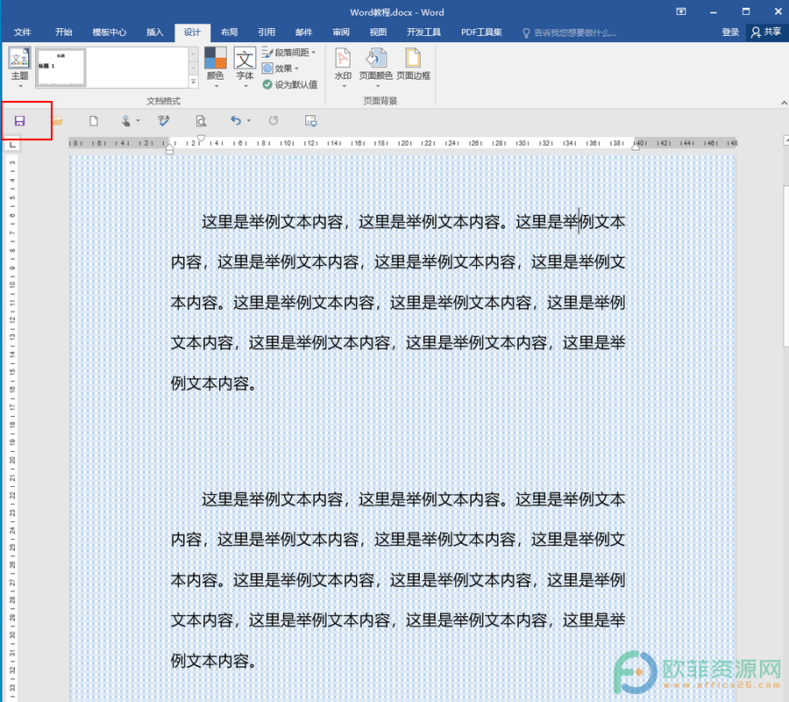Open the 效果 (Effects) dropdown
Screen dimensions: 789x702
tap(281, 68)
